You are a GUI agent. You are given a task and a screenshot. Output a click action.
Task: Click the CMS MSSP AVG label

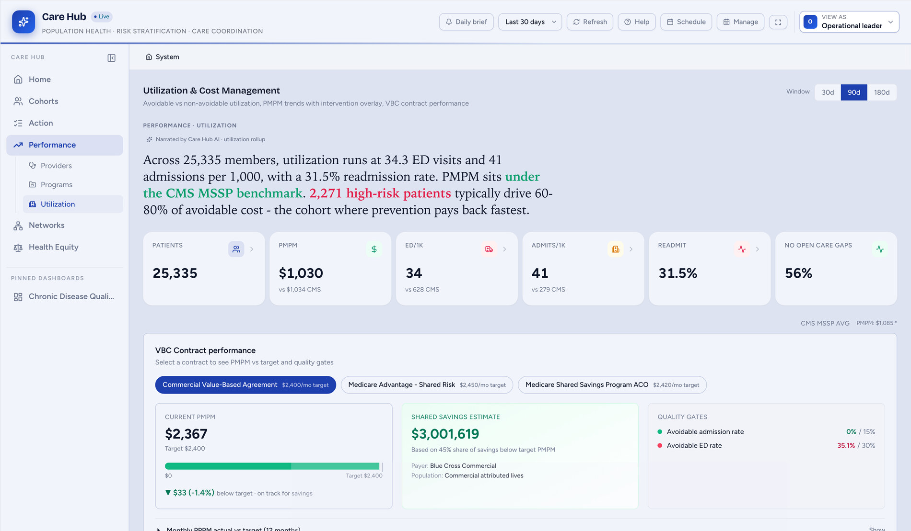tap(825, 323)
